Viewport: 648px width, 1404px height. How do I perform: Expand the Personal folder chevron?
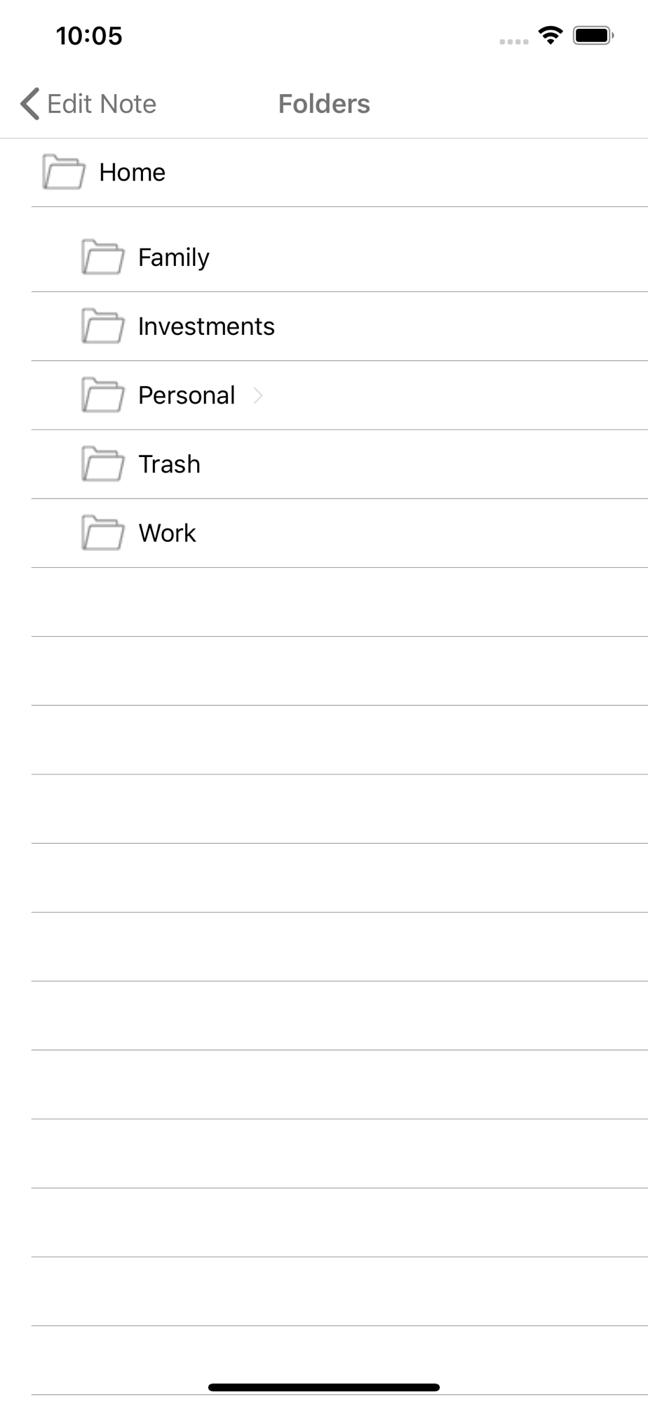[258, 395]
